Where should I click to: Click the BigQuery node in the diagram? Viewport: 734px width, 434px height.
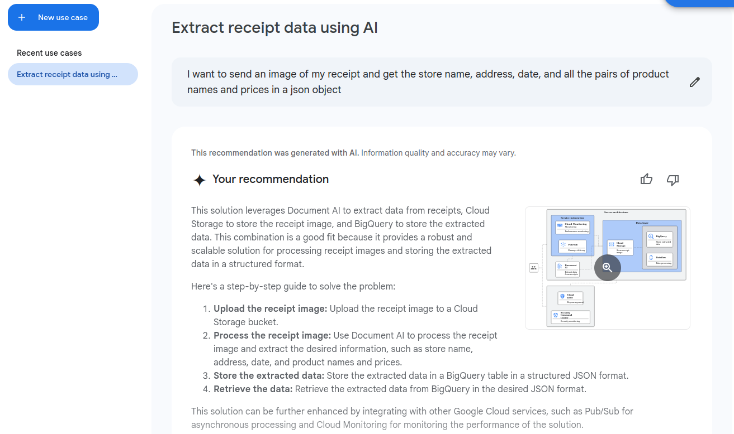point(660,239)
